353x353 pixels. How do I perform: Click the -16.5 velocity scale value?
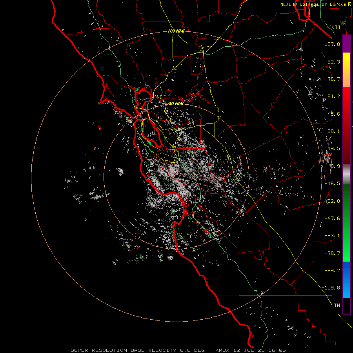pyautogui.click(x=332, y=184)
